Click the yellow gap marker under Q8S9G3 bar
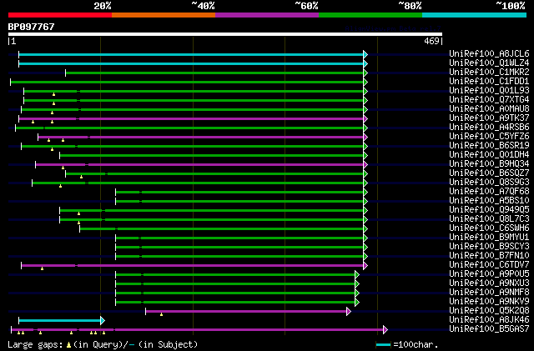This screenshot has height=351, width=534. coord(60,186)
